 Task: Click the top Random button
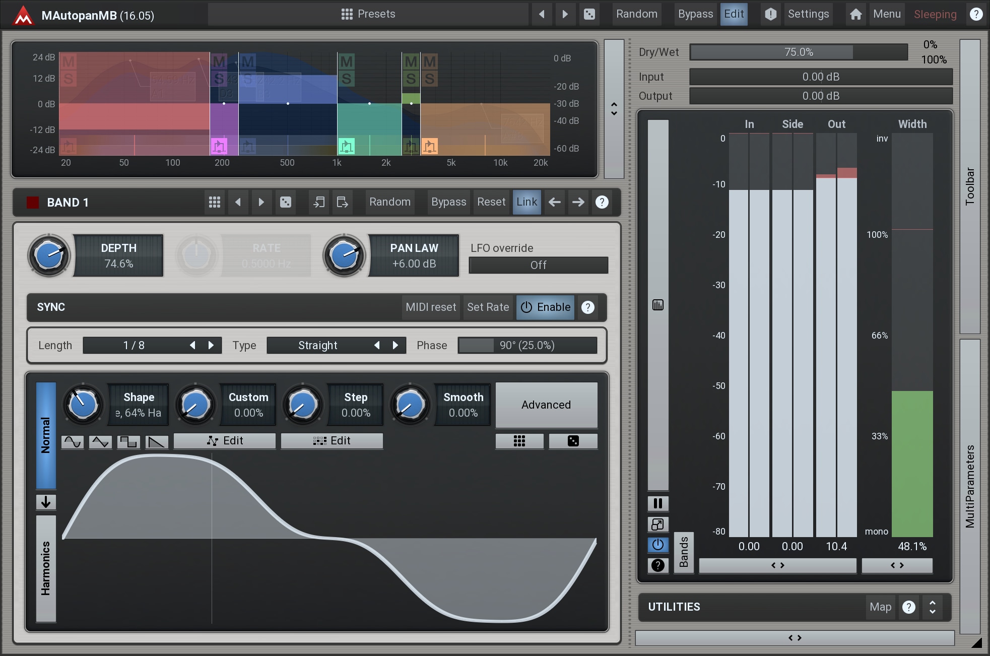(x=636, y=14)
